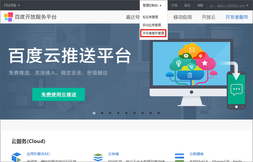The image size is (253, 162).
Task: Switch to the 开发者服务 navigation tab
Action: (237, 17)
